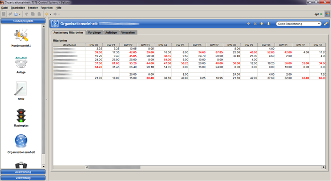Screen dimensions: 331x181
Task: Click the Kundenprojekte section button
Action: 23,21
